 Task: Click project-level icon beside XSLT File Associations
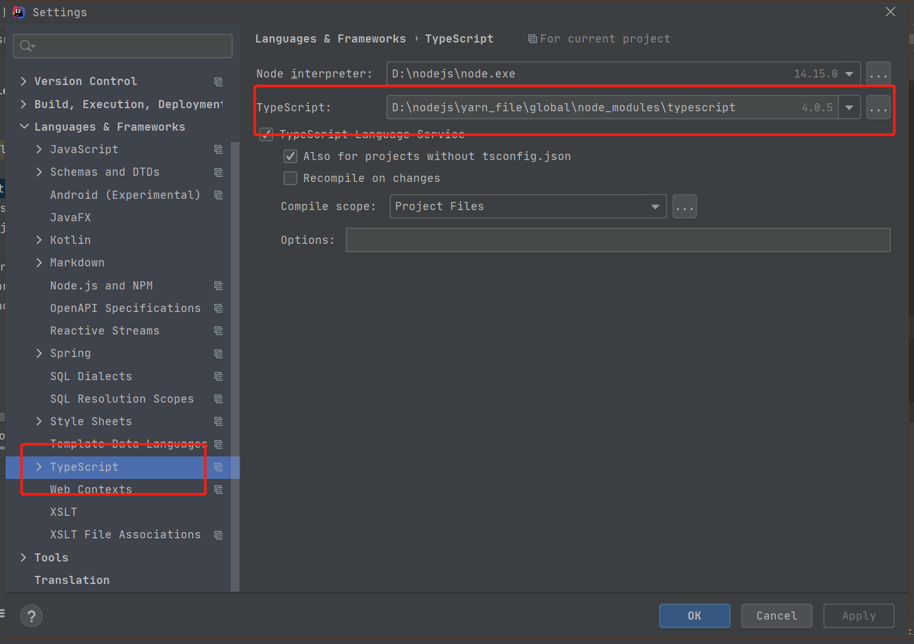point(218,535)
